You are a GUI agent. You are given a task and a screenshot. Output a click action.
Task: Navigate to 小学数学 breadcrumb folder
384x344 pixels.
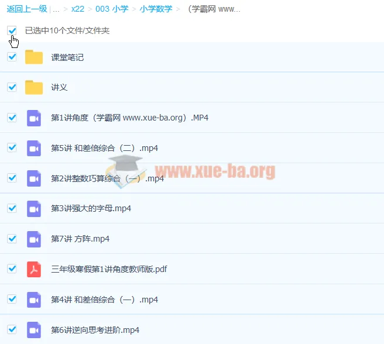[156, 9]
